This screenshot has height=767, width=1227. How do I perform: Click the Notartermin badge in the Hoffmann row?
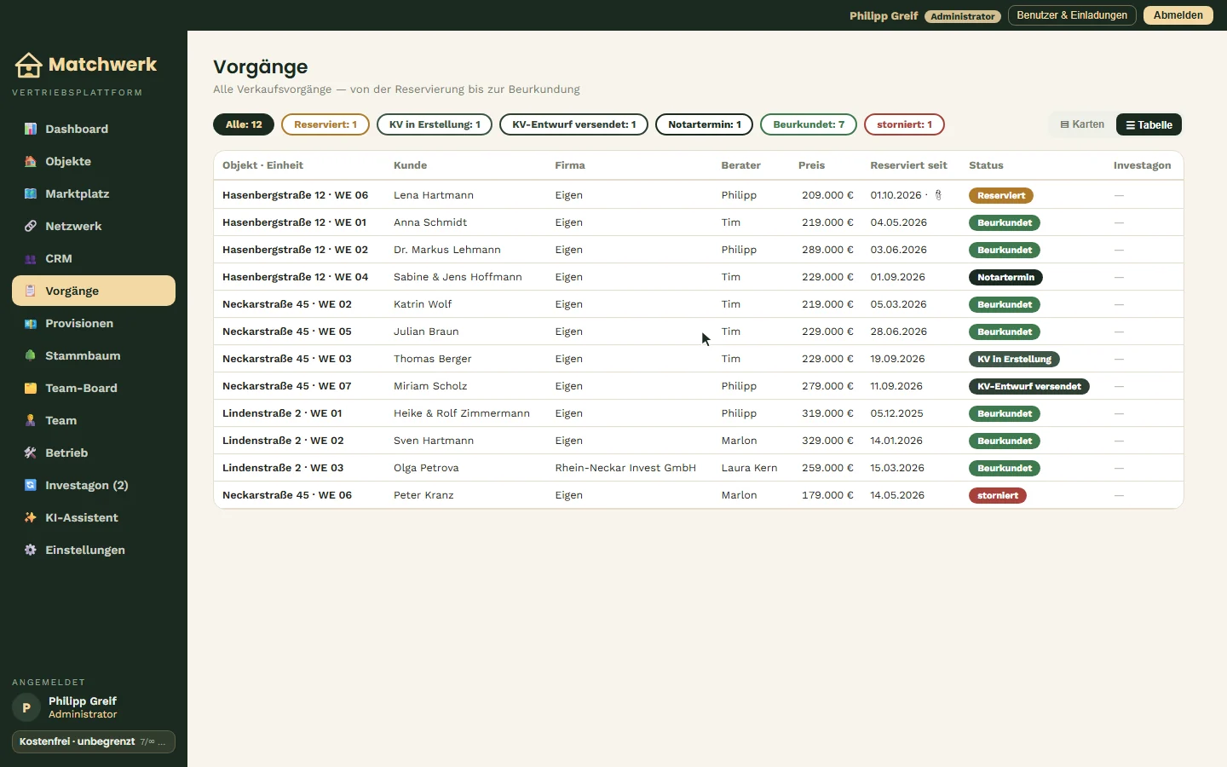pos(1005,277)
